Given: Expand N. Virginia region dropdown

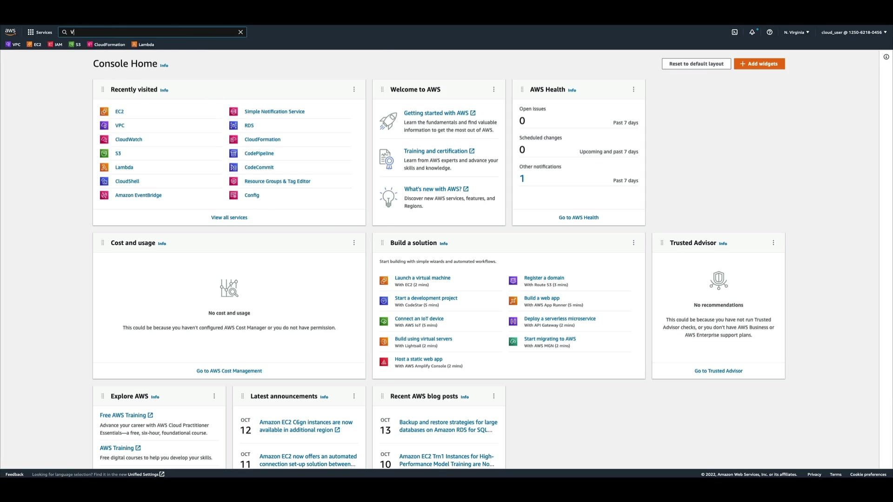Looking at the screenshot, I should 796,32.
